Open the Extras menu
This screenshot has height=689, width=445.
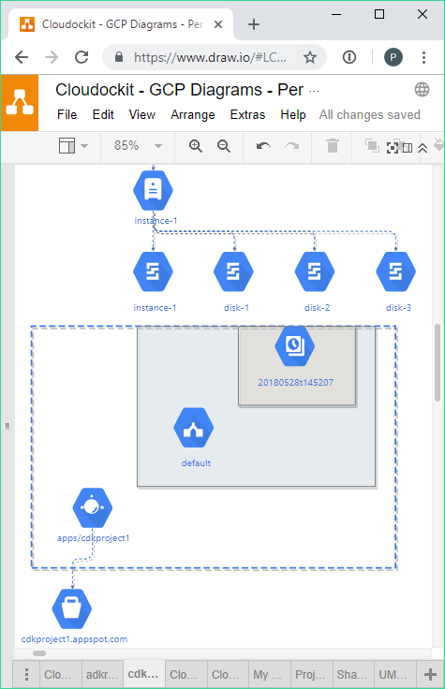(x=247, y=115)
